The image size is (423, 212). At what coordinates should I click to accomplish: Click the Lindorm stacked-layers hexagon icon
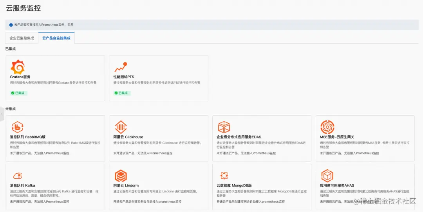pyautogui.click(x=121, y=176)
